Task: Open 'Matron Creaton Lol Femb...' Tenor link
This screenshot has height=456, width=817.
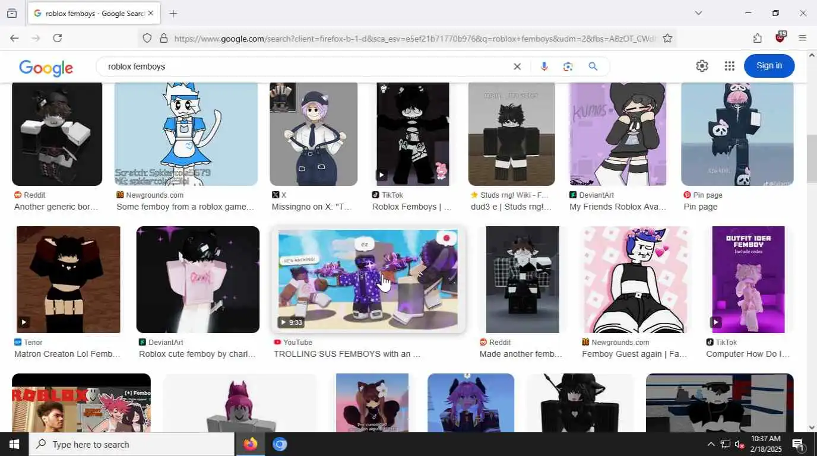Action: click(67, 354)
